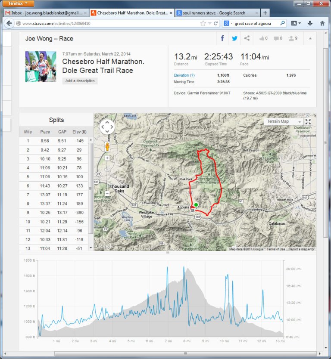Image resolution: width=331 pixels, height=359 pixels.
Task: Click the 2:25:43 elapsed time value
Action: pos(218,56)
